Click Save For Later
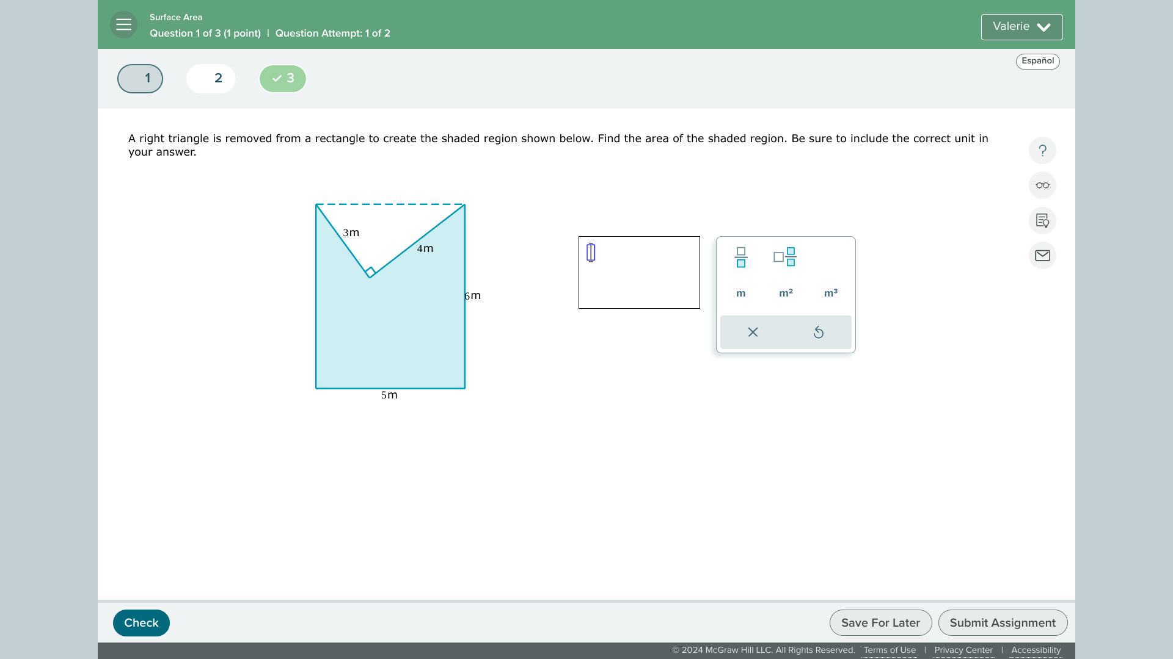This screenshot has width=1173, height=659. coord(880,623)
